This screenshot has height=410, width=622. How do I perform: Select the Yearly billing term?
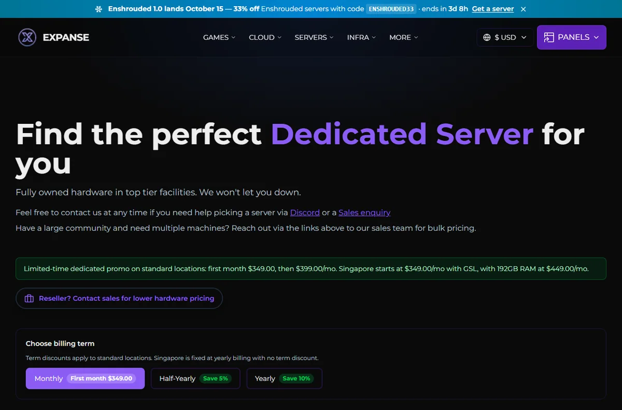[x=284, y=378]
